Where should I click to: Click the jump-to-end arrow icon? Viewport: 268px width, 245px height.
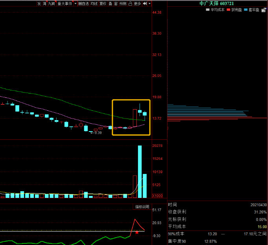[145, 4]
